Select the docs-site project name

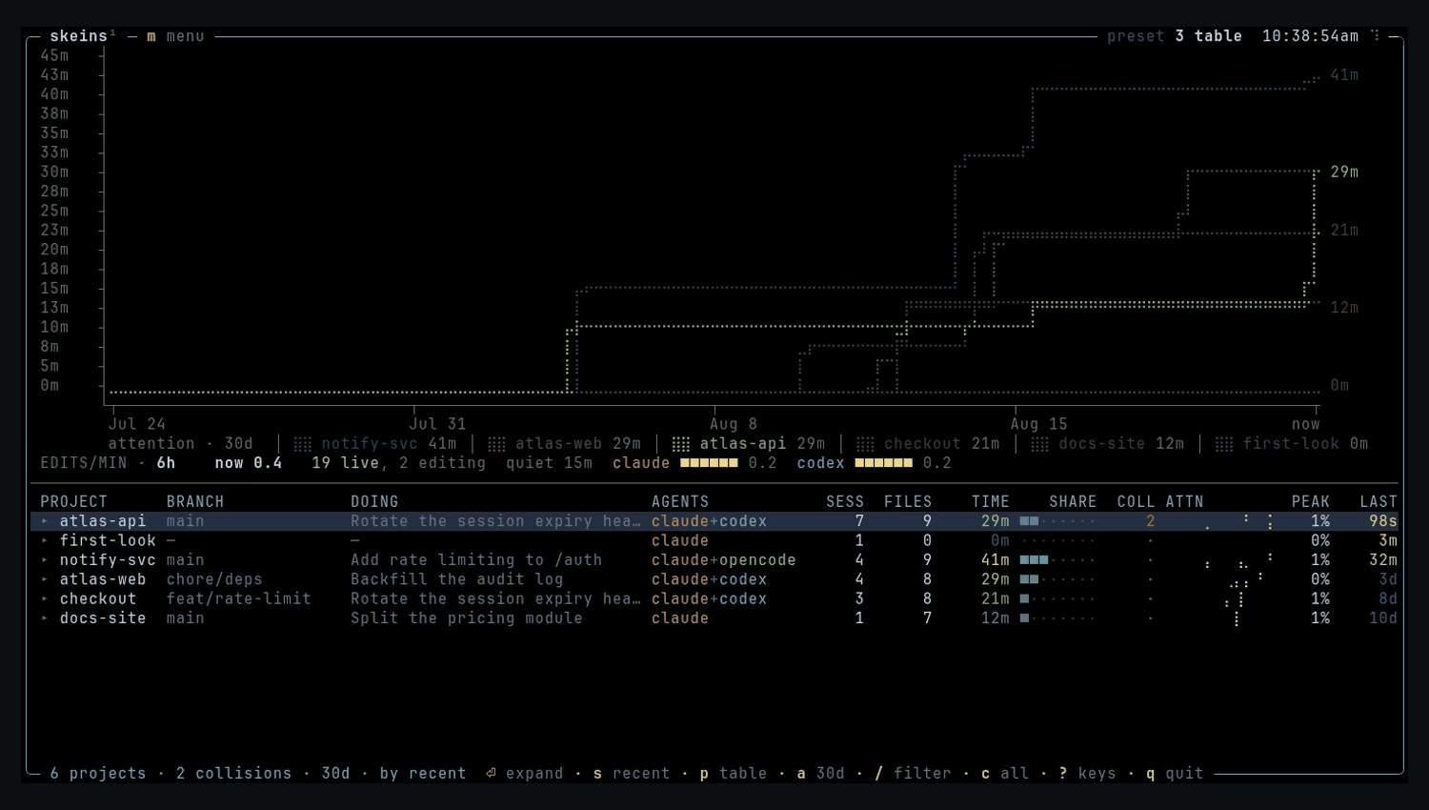tap(103, 618)
